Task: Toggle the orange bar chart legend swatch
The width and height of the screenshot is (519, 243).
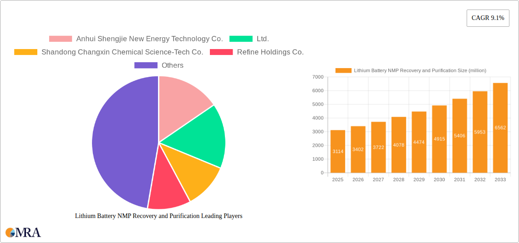Action: coord(343,70)
